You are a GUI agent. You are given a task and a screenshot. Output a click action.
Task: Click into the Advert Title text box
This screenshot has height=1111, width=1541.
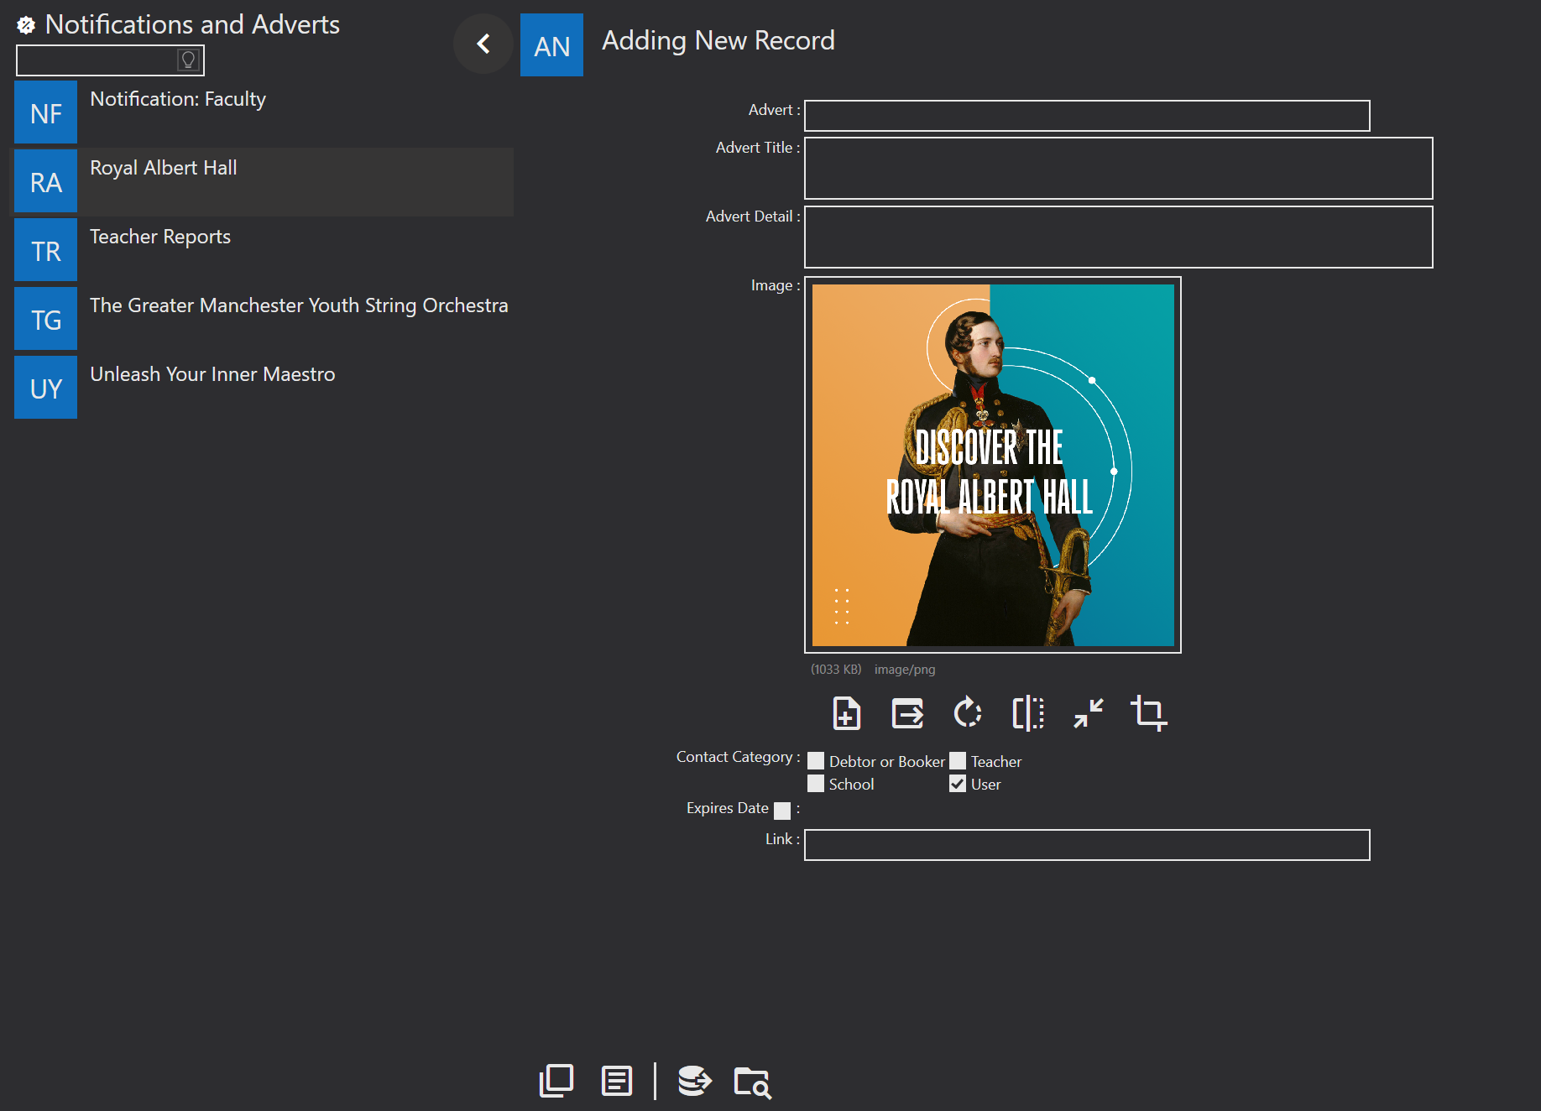(x=1119, y=169)
